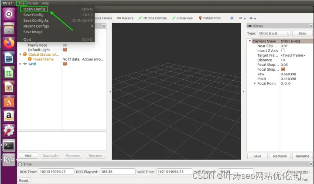This screenshot has width=314, height=184.
Task: Toggle the Invert Z Axis checkbox
Action: pyautogui.click(x=283, y=51)
